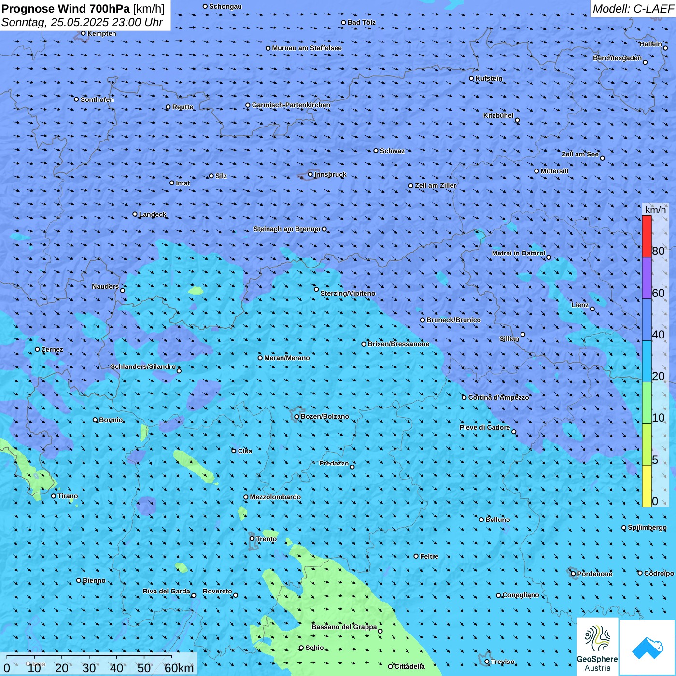
Task: Click the Kempten city marker
Action: pos(84,33)
